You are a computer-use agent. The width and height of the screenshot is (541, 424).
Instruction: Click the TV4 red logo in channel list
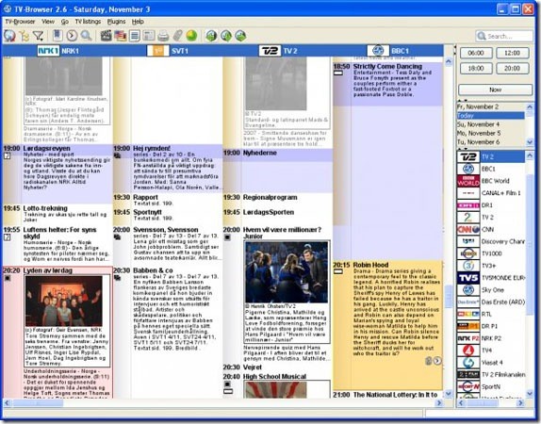(468, 351)
